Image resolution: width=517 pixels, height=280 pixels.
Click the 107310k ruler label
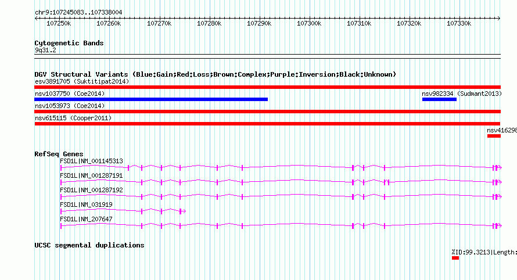coord(359,23)
